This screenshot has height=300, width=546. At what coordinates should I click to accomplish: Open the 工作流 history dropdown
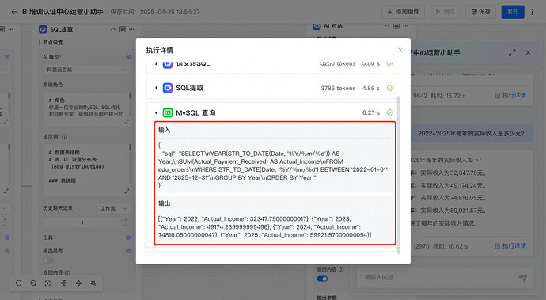[x=113, y=208]
